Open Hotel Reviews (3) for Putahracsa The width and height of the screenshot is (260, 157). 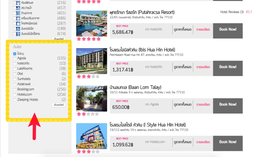click(x=232, y=12)
